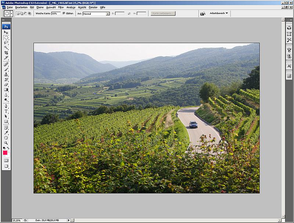
Task: Click the Weiche Kante input field
Action: (x=55, y=14)
